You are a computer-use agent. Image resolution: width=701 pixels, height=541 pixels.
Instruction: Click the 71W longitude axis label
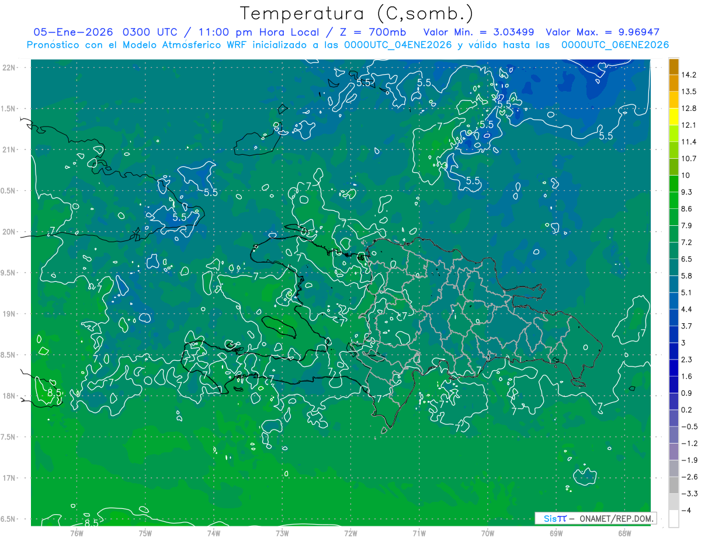(419, 534)
